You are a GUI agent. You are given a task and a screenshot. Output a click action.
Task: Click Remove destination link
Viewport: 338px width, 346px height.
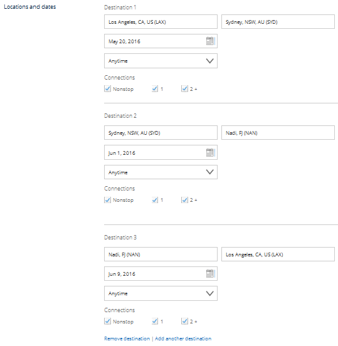coord(127,338)
